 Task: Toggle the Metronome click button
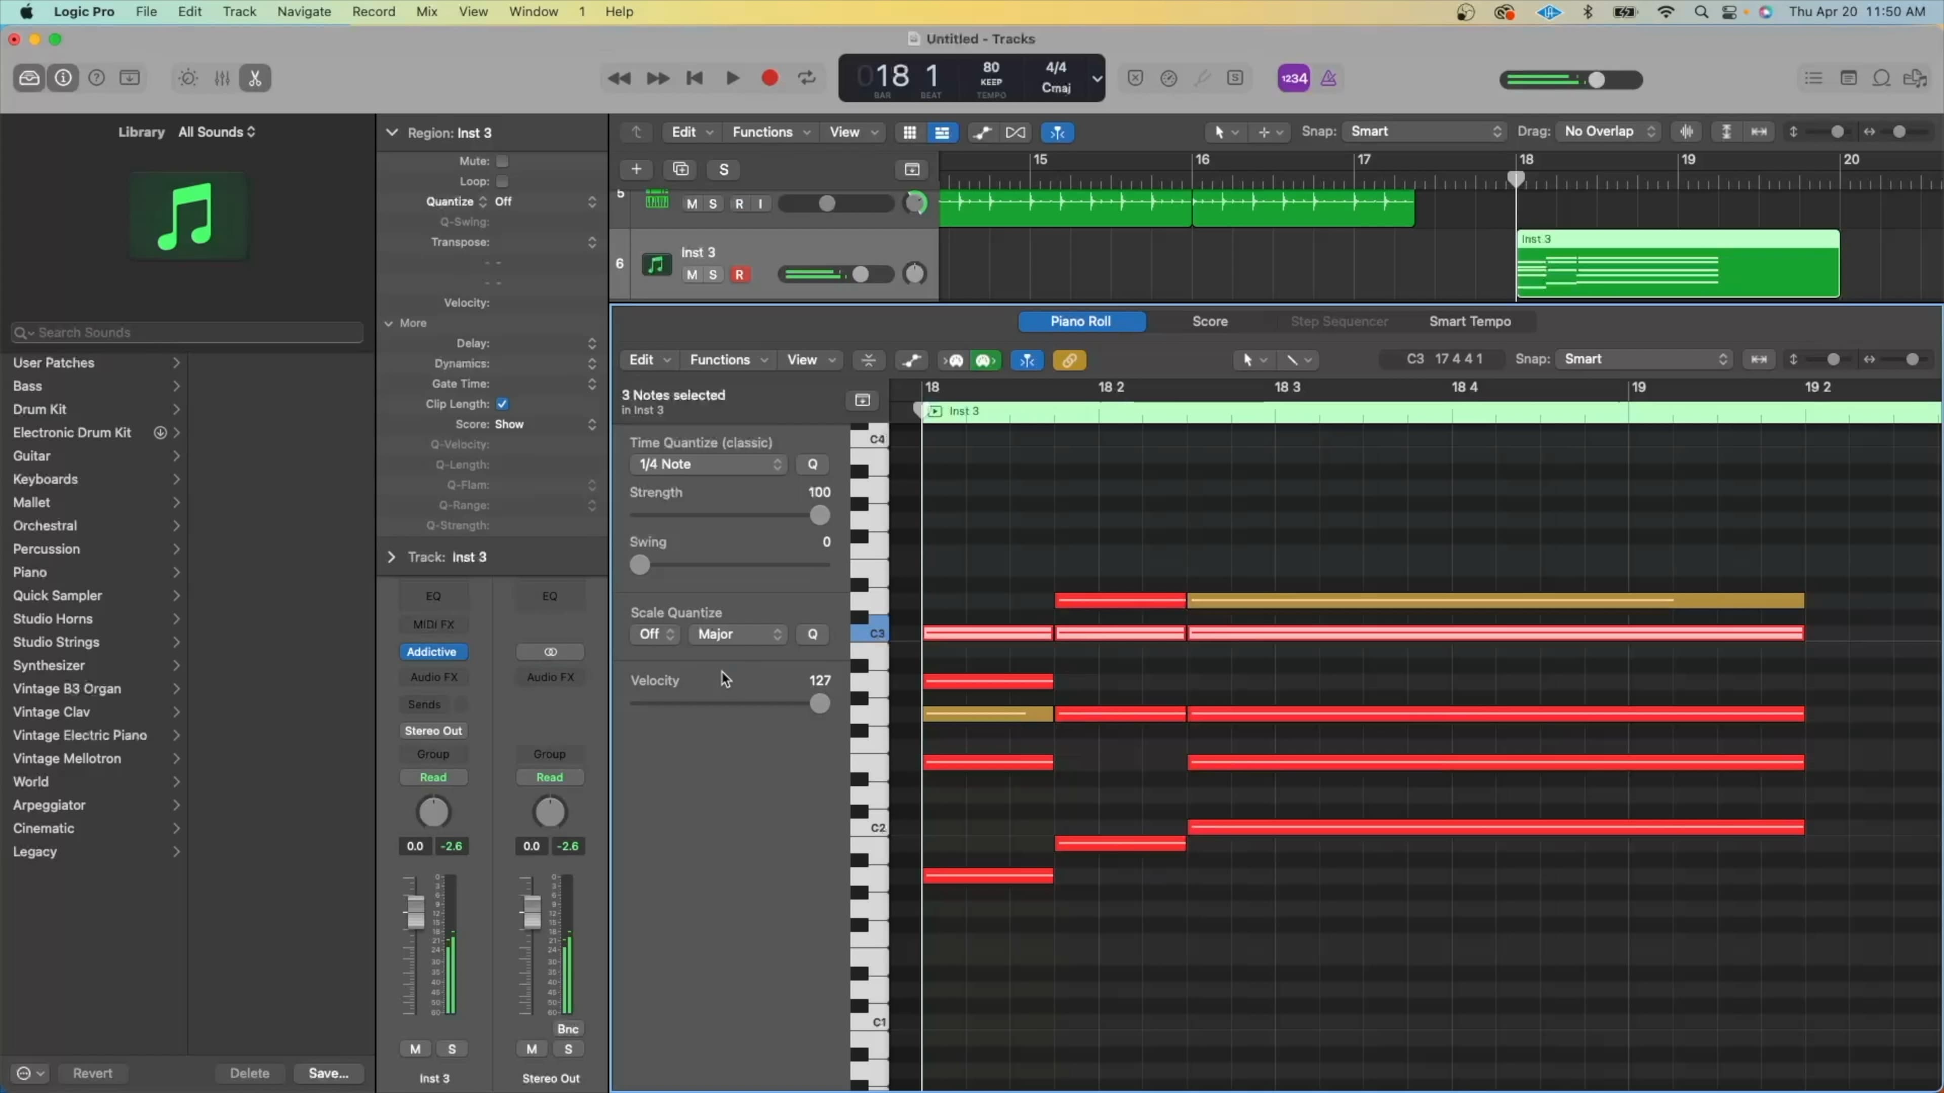(x=1329, y=78)
